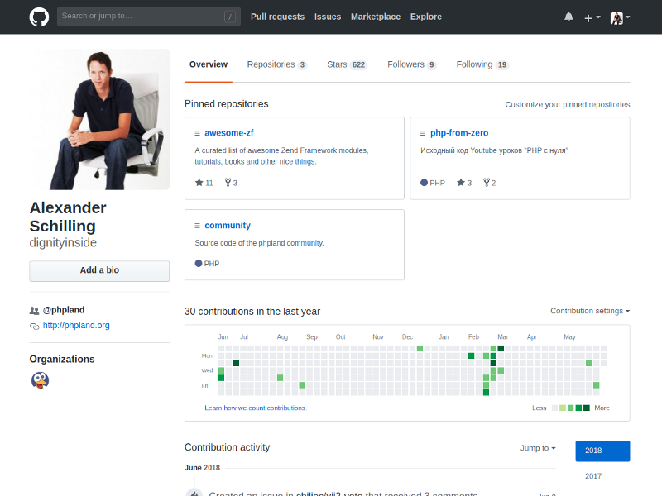Click the search or jump to field
662x496 pixels.
tap(149, 17)
